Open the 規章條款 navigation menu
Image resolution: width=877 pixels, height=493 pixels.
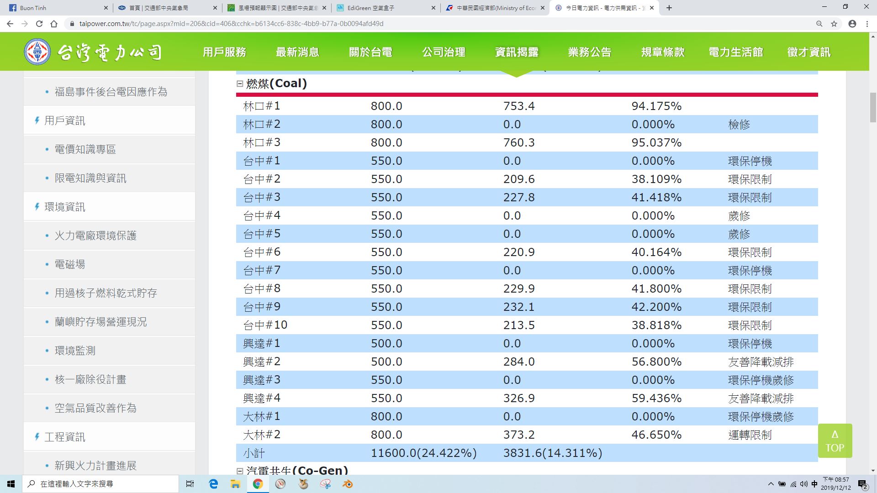click(x=663, y=52)
